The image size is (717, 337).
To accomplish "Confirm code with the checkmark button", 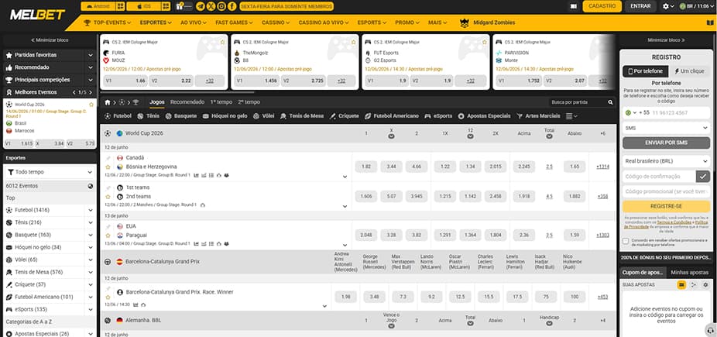I will point(703,176).
